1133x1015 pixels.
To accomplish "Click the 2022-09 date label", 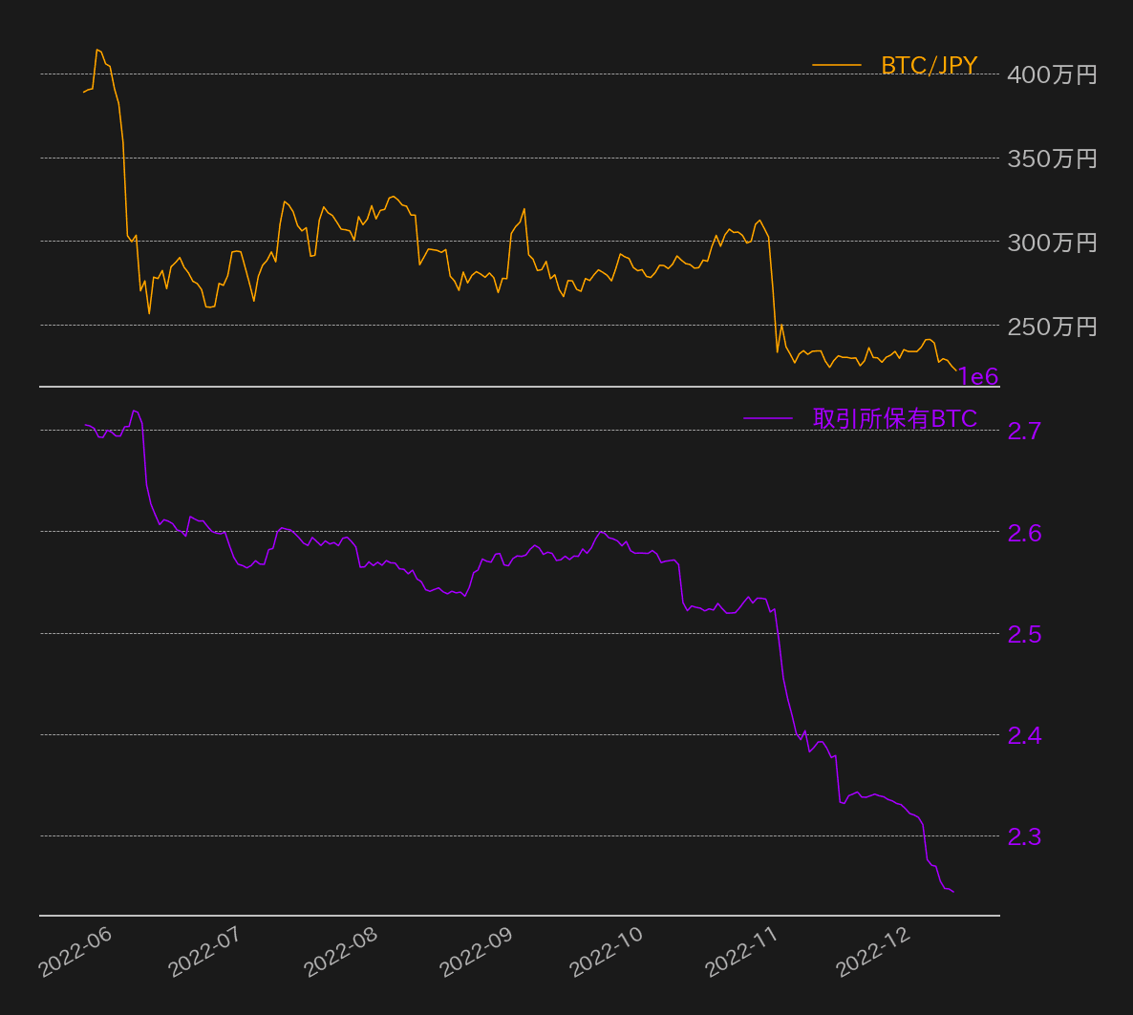I will click(x=476, y=952).
